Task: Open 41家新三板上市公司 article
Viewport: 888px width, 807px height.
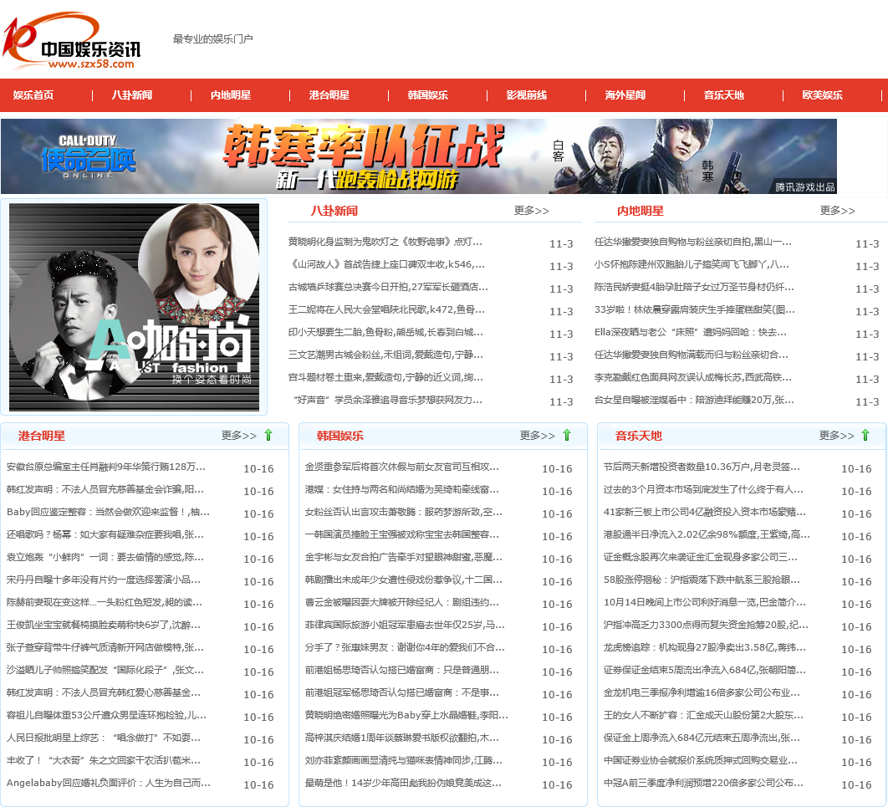Action: [x=705, y=513]
